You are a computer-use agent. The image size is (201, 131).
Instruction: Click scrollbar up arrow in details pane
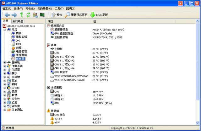(198, 21)
